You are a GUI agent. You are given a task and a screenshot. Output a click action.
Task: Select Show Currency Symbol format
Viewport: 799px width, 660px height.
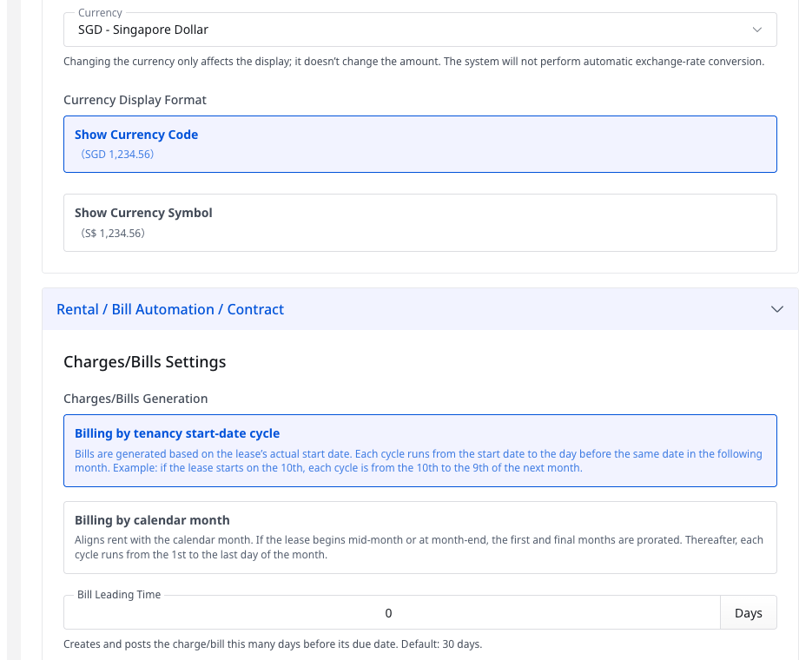tap(419, 222)
